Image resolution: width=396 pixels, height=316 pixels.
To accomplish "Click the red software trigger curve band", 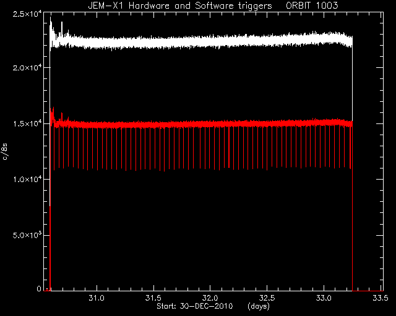I will tap(202, 124).
